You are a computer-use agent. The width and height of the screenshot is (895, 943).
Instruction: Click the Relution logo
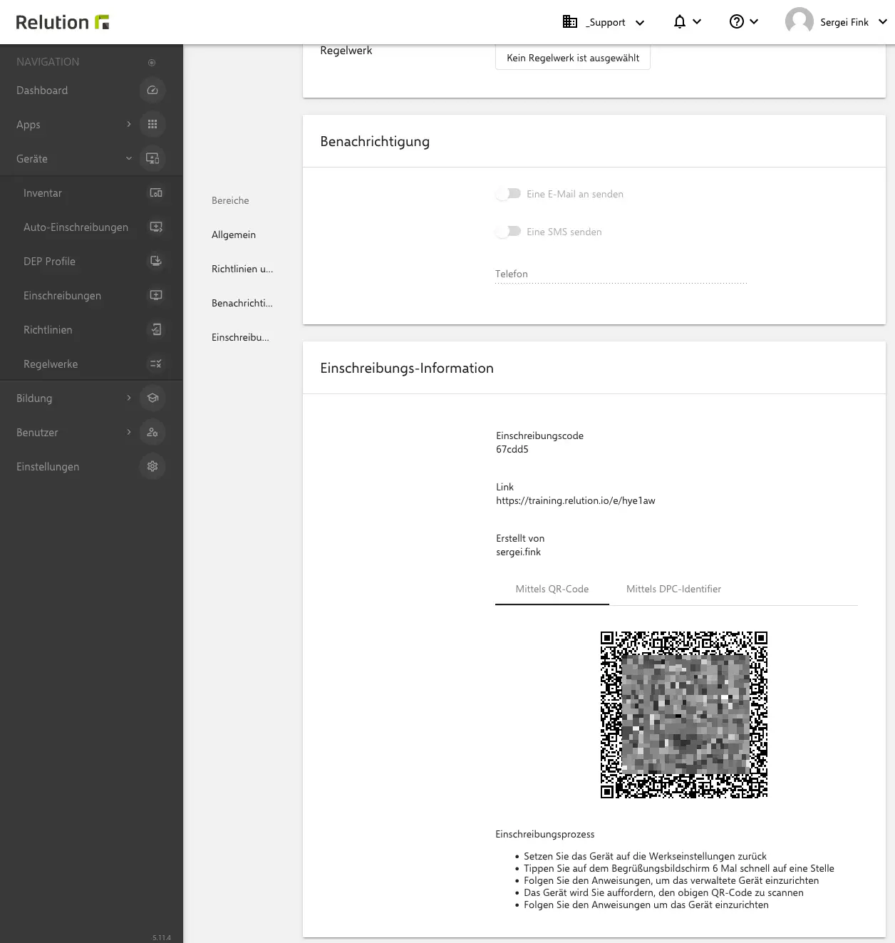(x=63, y=22)
